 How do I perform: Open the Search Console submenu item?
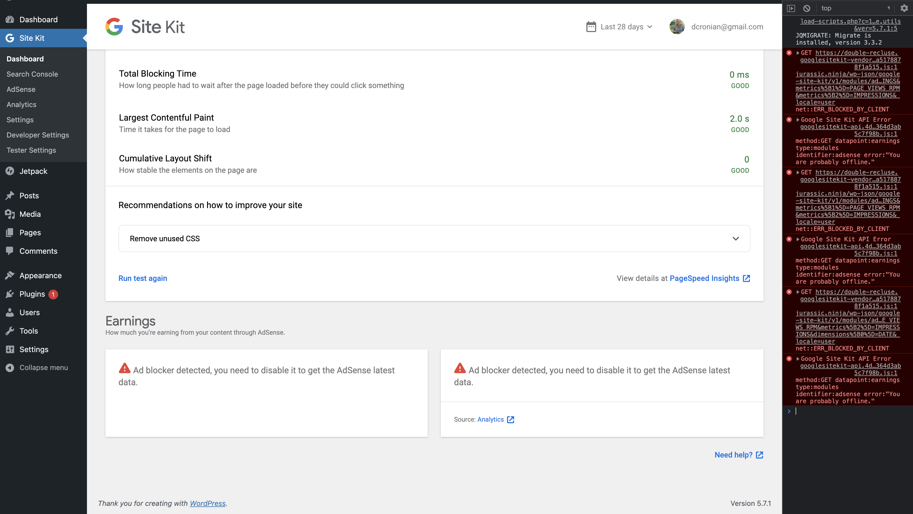[32, 74]
